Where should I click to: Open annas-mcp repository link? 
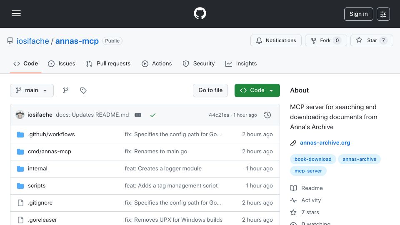tap(77, 41)
